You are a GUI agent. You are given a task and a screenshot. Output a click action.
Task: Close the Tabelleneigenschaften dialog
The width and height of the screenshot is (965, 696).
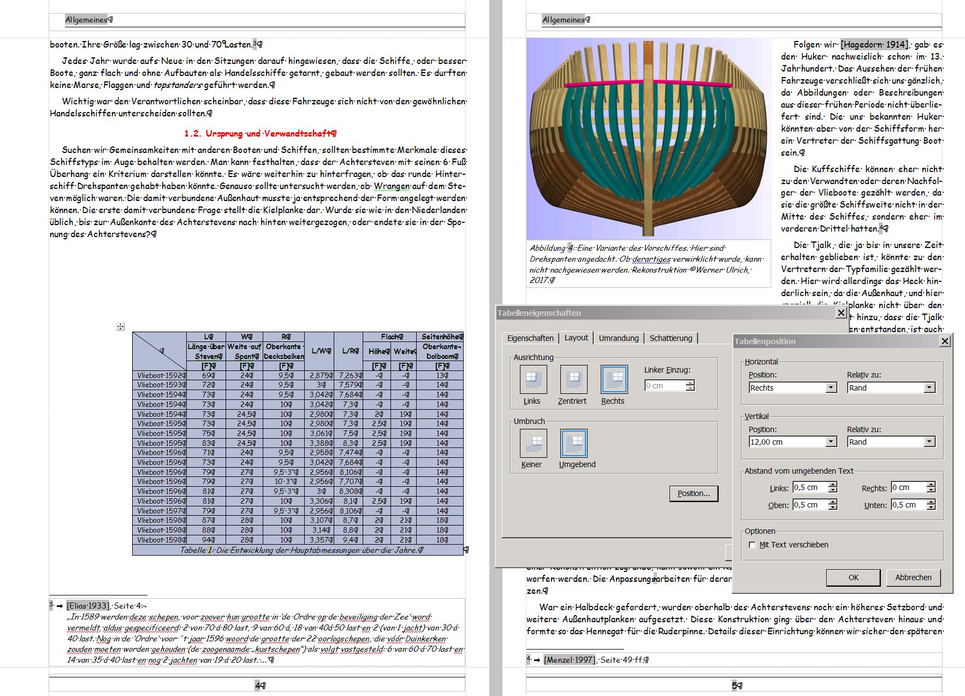[841, 312]
